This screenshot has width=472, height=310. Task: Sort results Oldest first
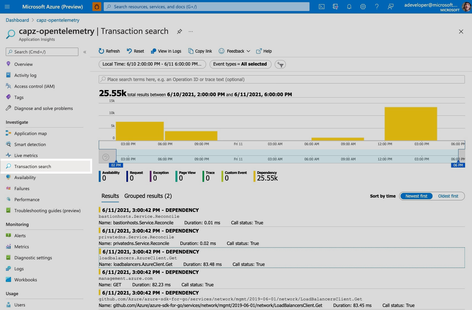[448, 196]
